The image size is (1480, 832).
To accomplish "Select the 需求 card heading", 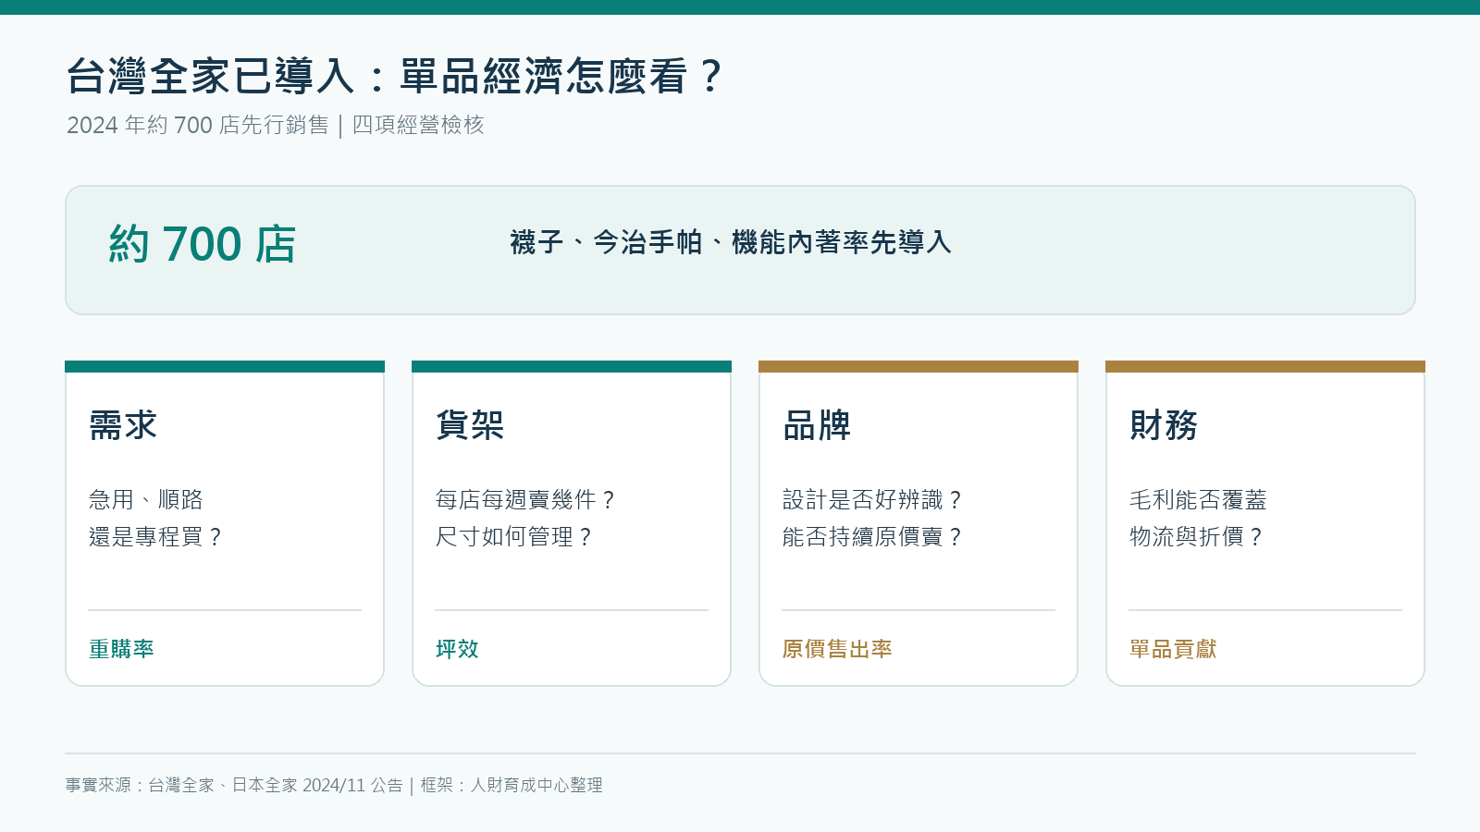I will point(123,425).
